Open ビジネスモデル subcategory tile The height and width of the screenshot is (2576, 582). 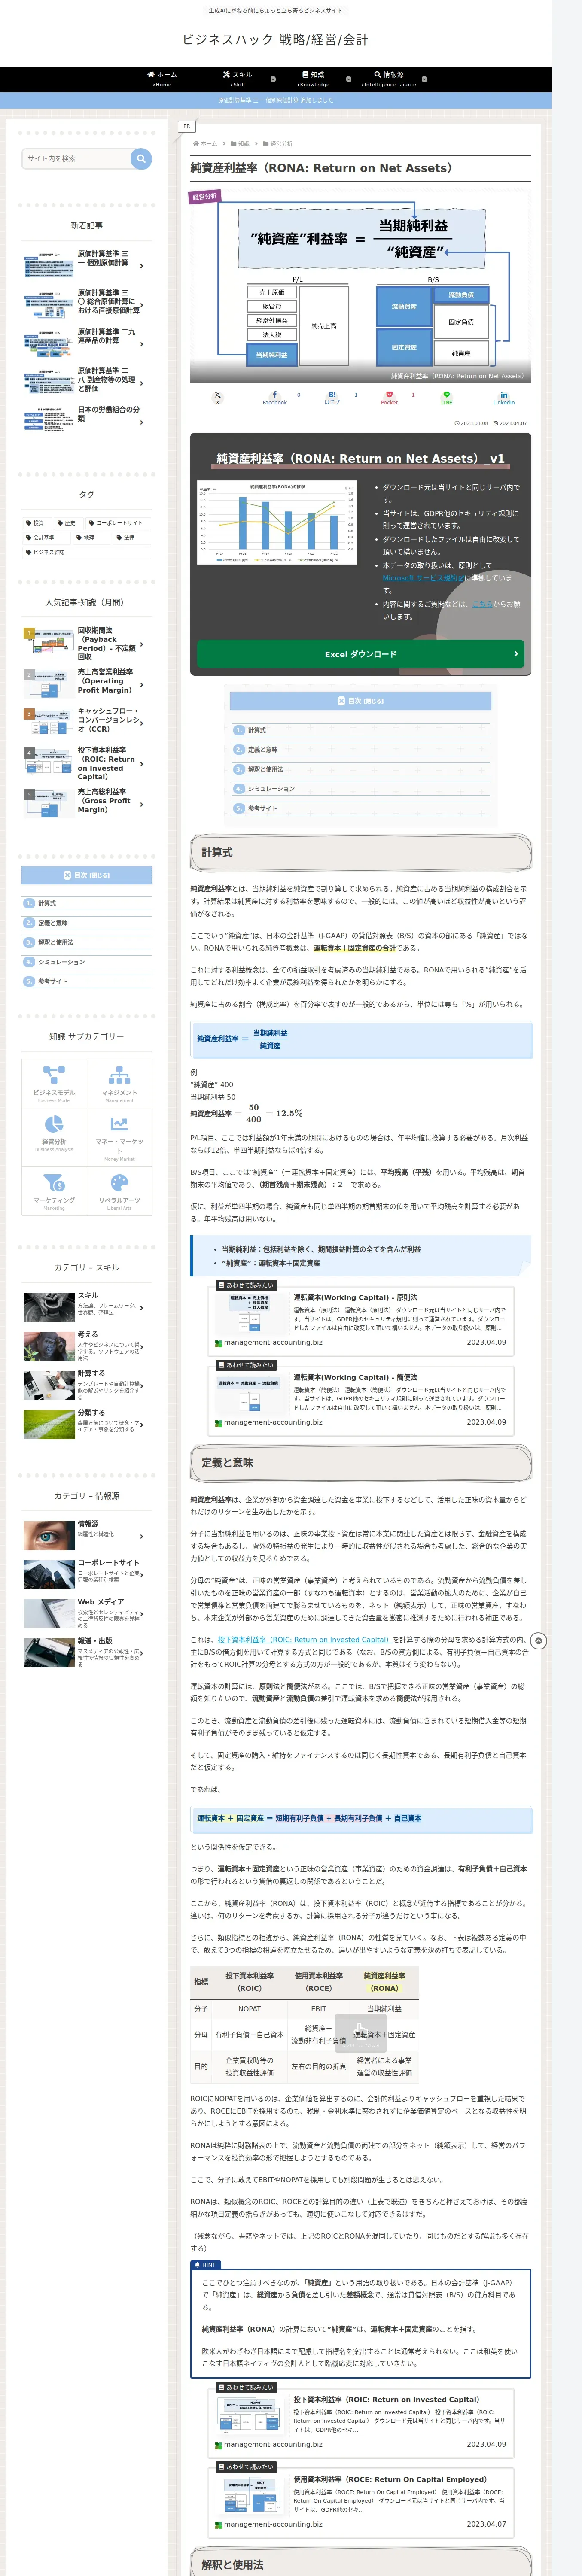54,1083
